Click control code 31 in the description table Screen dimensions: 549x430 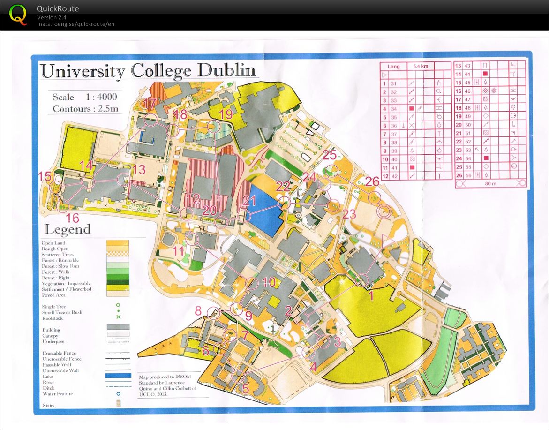394,83
